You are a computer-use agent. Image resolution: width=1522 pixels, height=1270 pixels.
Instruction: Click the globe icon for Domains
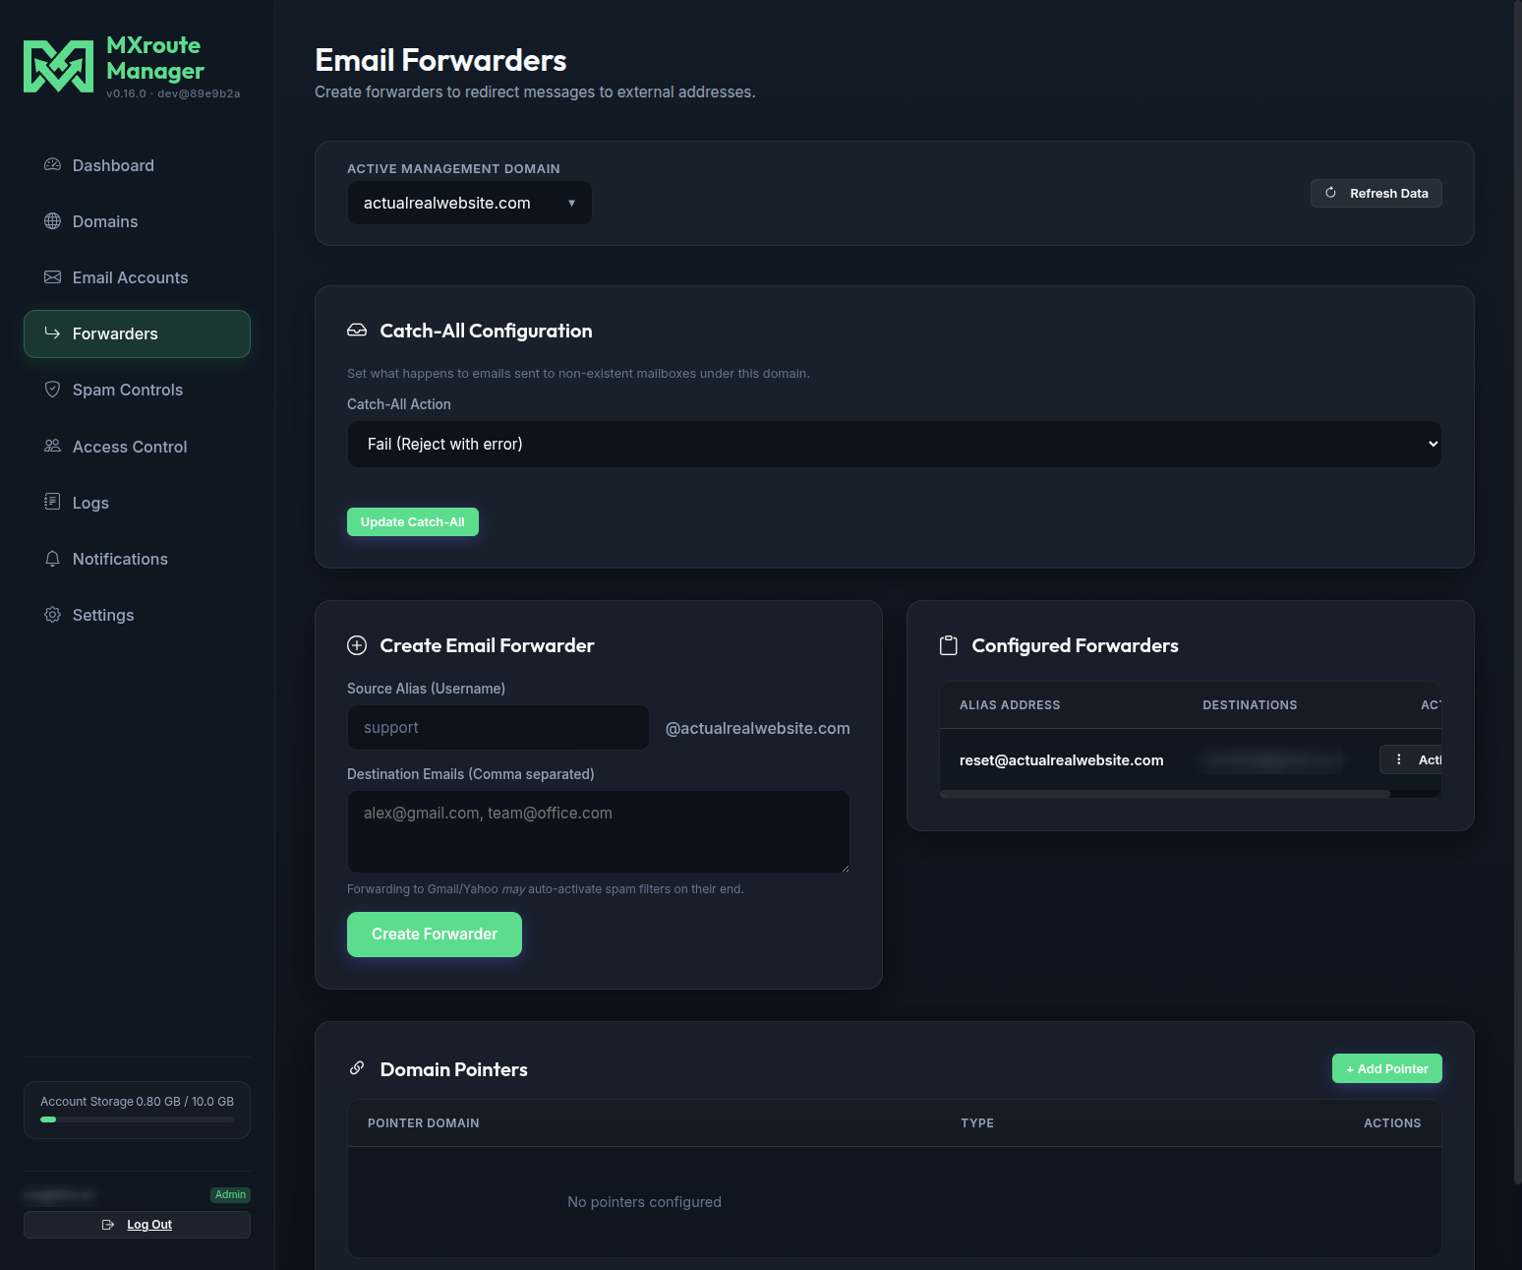pos(52,221)
